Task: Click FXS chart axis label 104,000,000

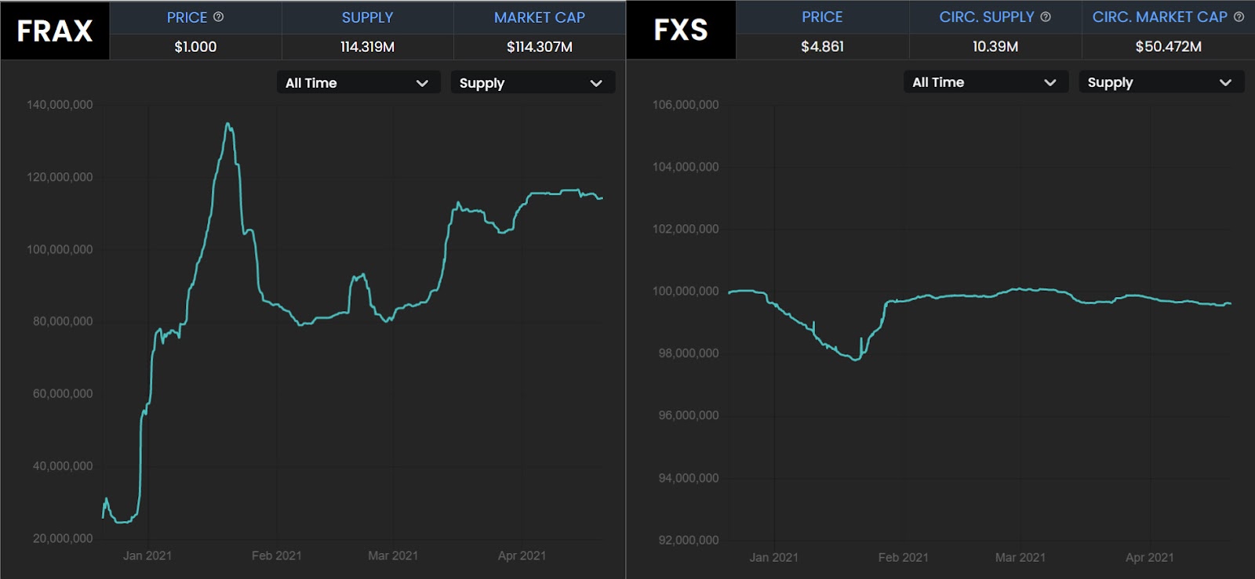Action: 686,167
